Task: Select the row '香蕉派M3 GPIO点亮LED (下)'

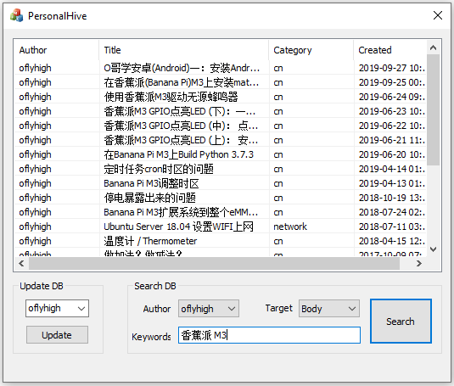Action: point(220,111)
